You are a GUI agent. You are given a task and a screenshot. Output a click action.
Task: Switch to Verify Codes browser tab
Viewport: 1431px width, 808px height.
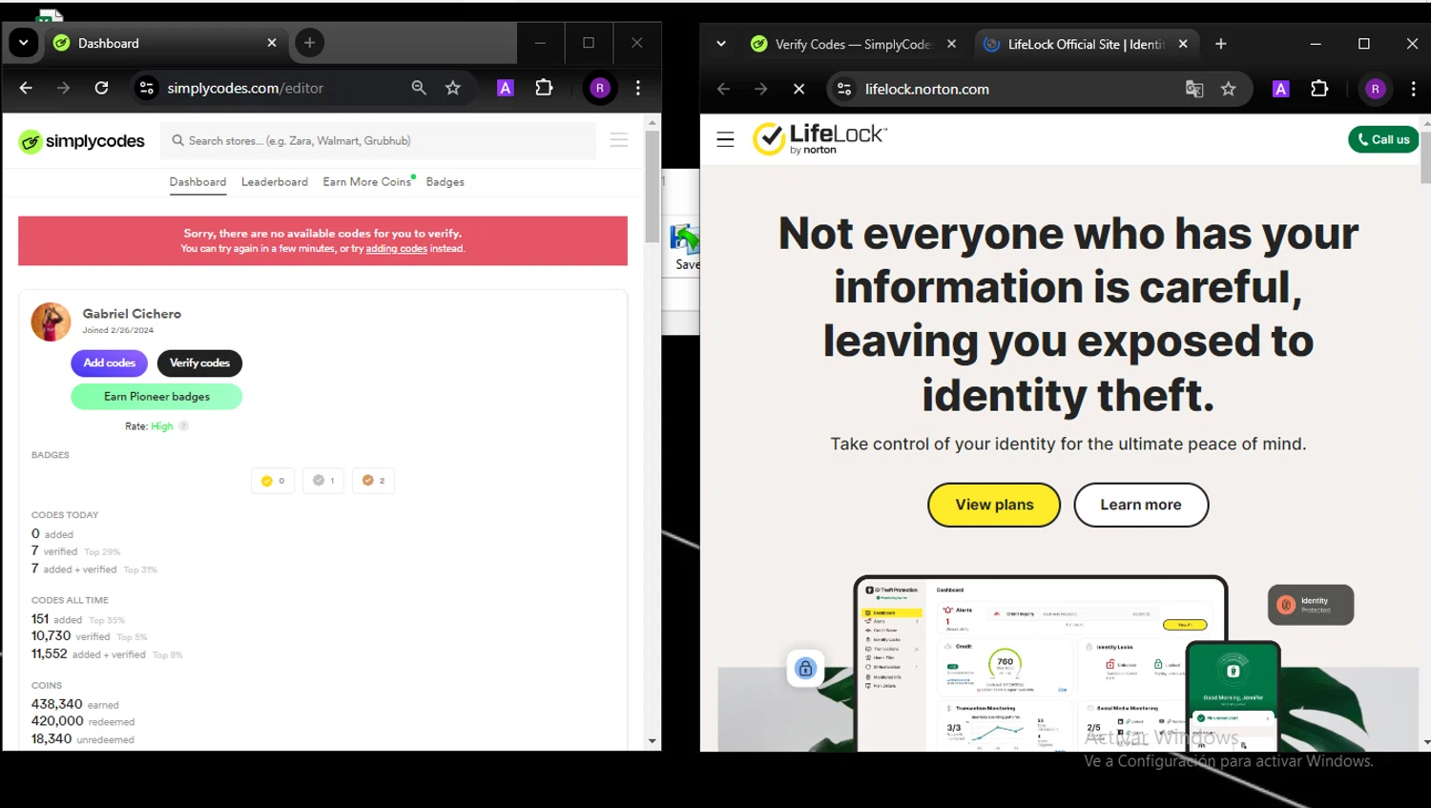tap(851, 44)
